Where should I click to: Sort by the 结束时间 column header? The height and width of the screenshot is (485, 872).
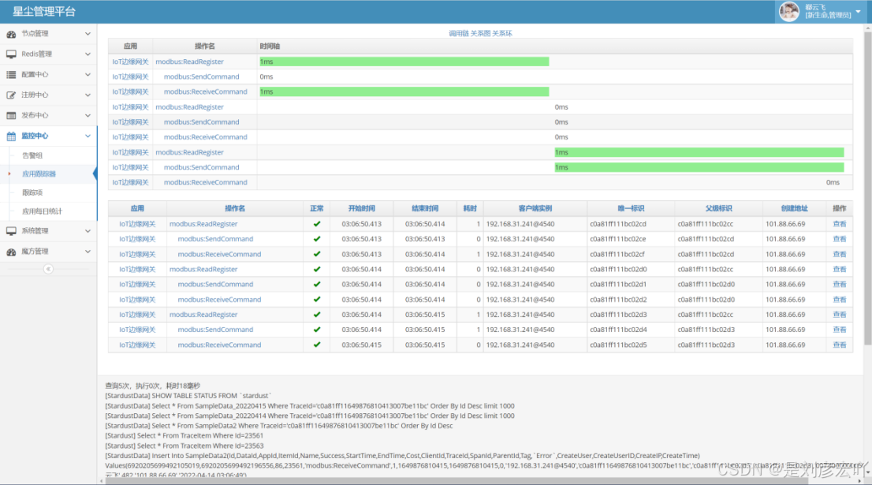click(425, 208)
